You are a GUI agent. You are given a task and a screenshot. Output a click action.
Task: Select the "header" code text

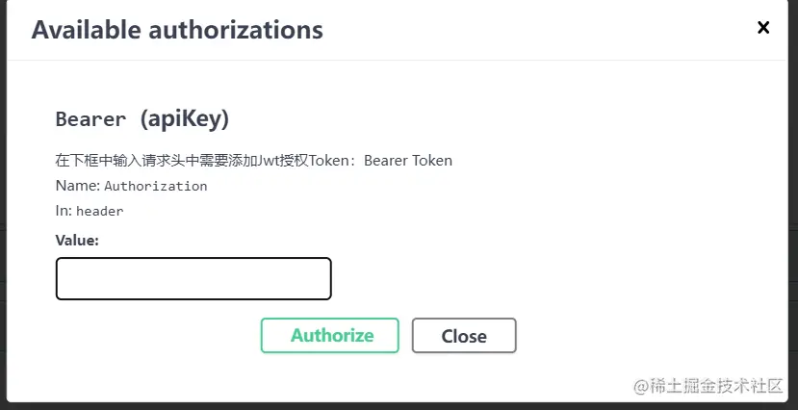[99, 211]
